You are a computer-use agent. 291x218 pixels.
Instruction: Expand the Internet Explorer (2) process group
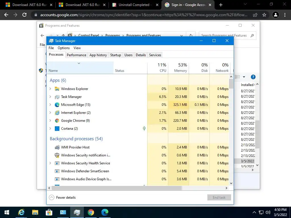[x=50, y=113]
